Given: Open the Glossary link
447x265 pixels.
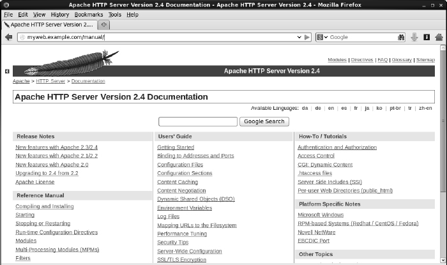Looking at the screenshot, I should click(x=402, y=59).
